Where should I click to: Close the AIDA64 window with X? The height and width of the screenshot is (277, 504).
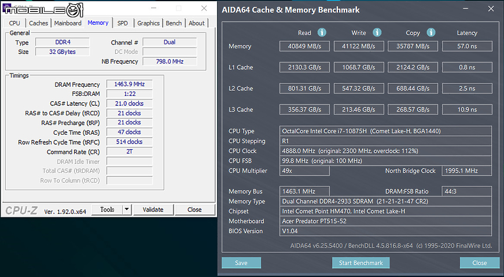tap(491, 9)
